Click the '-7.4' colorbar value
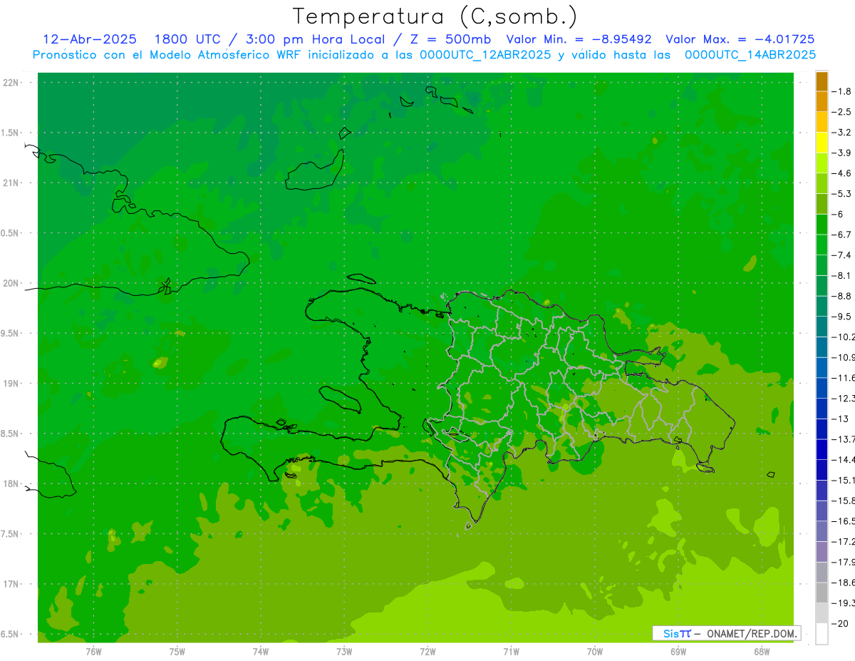This screenshot has height=661, width=855. (841, 255)
